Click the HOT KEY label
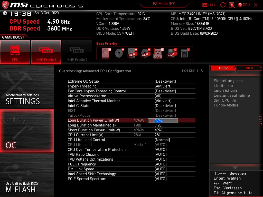Image resolution: width=263 pixels, height=197 pixels. click(188, 71)
